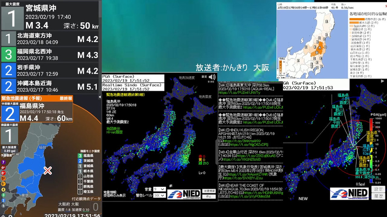The width and height of the screenshot is (387, 217).
Task: Open link in 緊急地震速報 第3報 feed entry
Action: click(263, 108)
